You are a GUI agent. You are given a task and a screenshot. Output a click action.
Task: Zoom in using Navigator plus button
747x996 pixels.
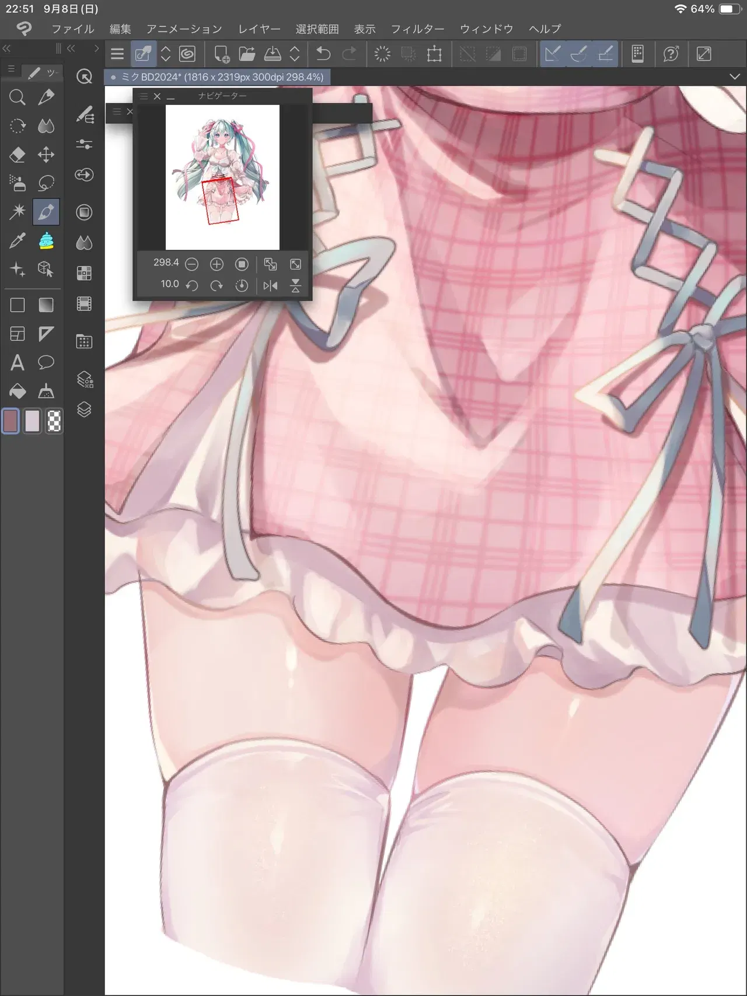(x=217, y=264)
